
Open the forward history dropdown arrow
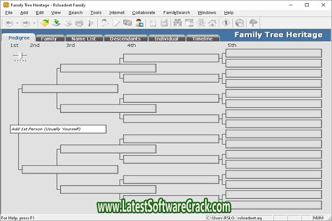(x=34, y=23)
